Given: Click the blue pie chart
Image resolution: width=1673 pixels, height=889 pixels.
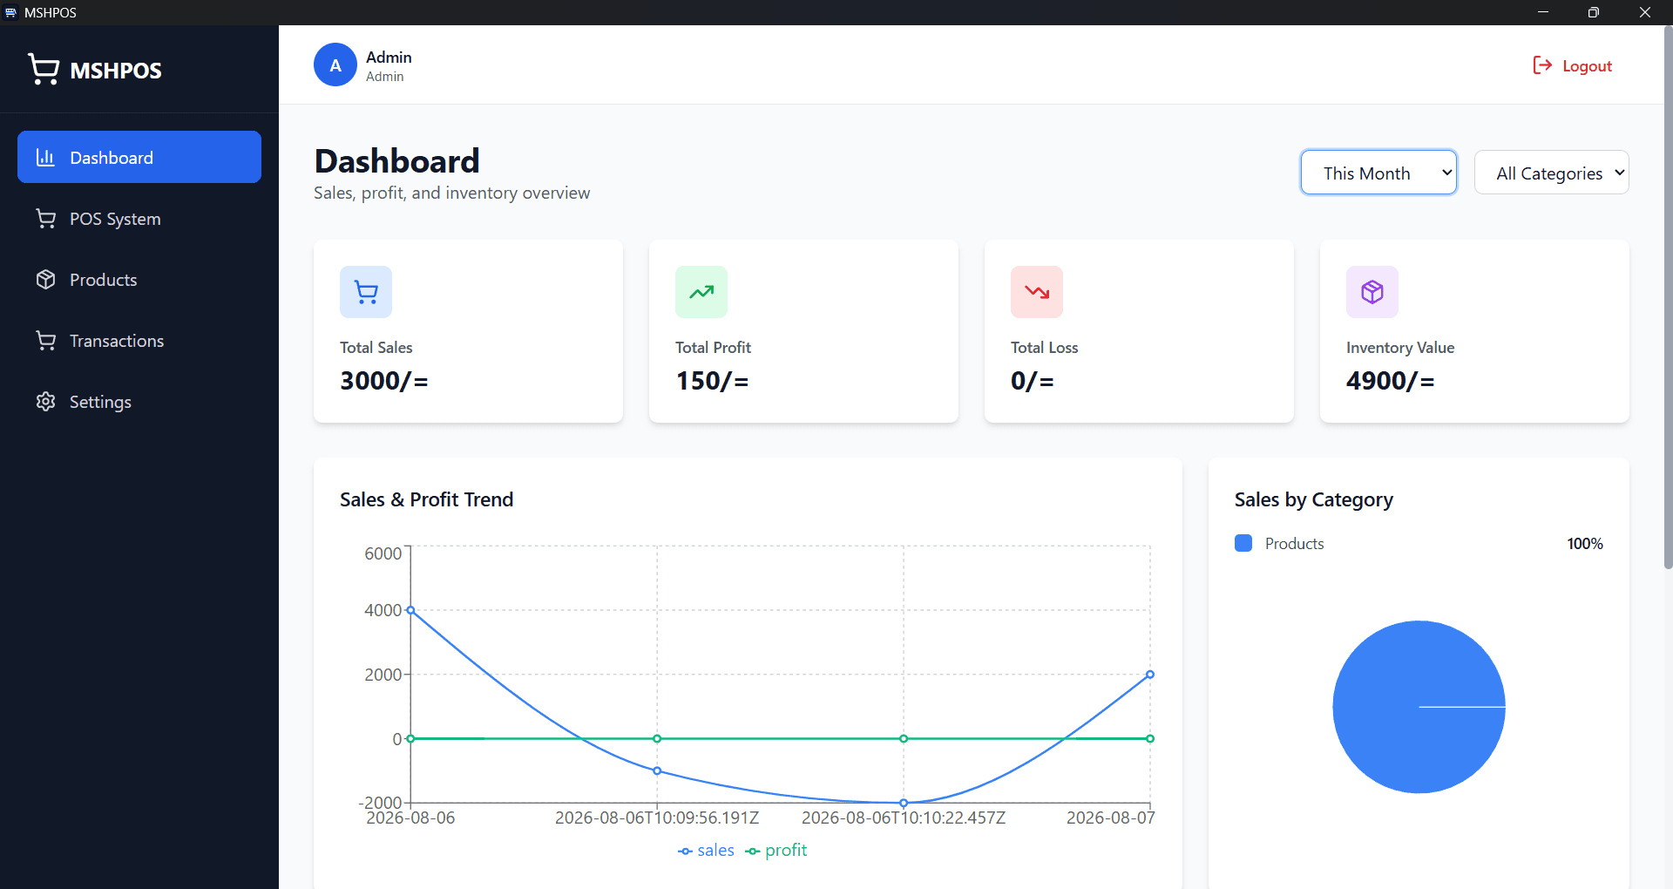Looking at the screenshot, I should (x=1419, y=707).
